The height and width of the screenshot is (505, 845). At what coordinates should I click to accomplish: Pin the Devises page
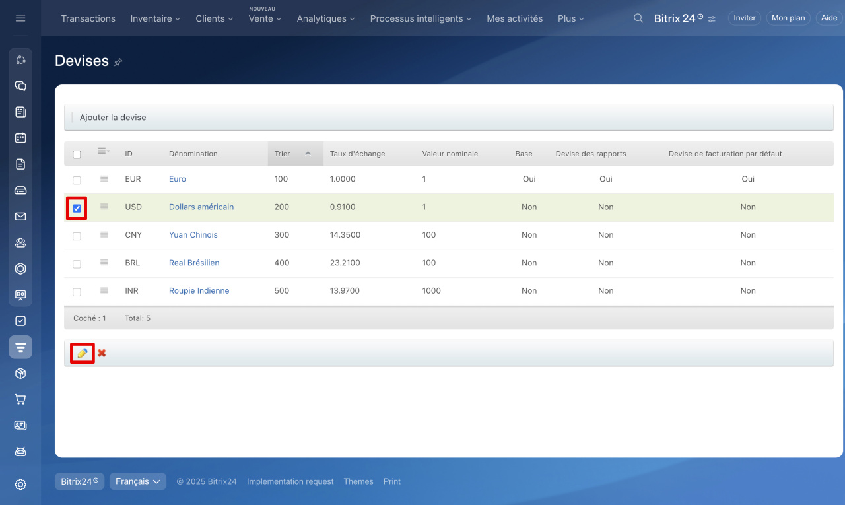pyautogui.click(x=118, y=62)
